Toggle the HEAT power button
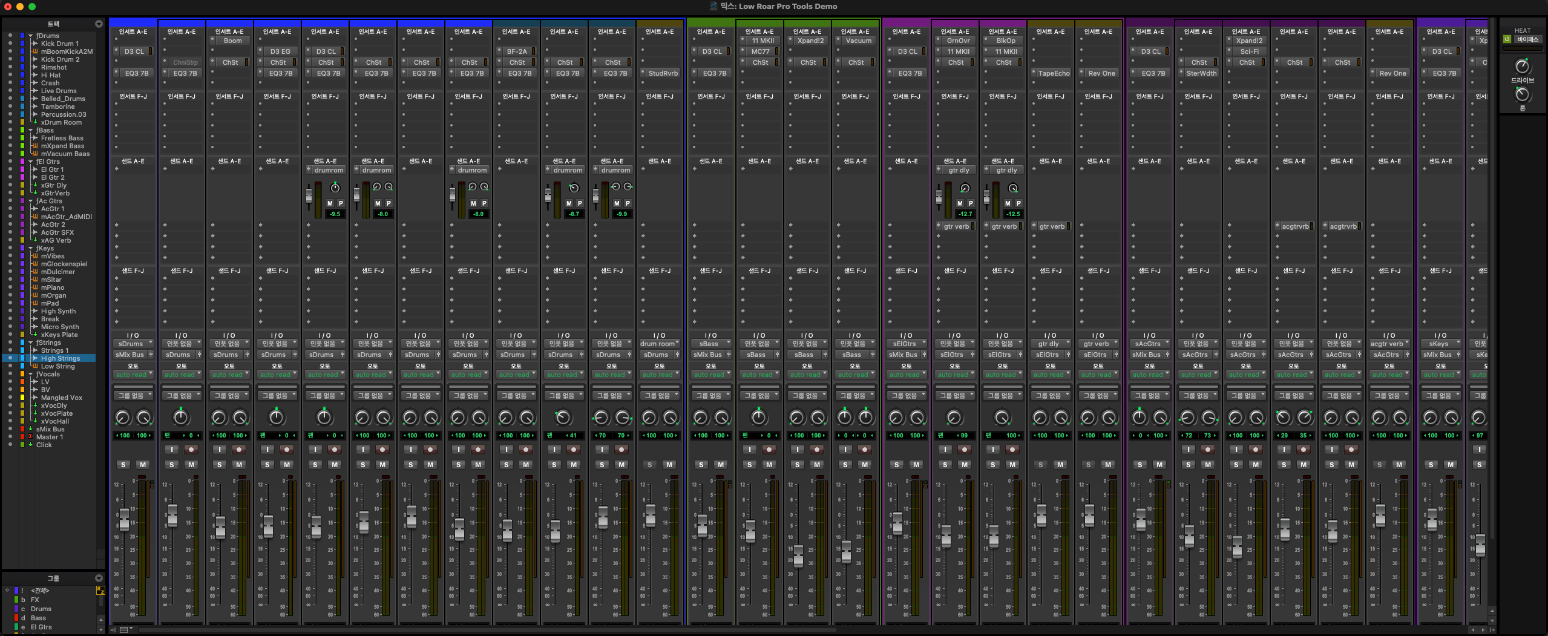 [x=1507, y=39]
